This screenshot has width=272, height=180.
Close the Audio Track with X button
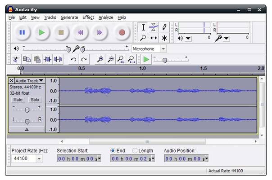pyautogui.click(x=11, y=81)
